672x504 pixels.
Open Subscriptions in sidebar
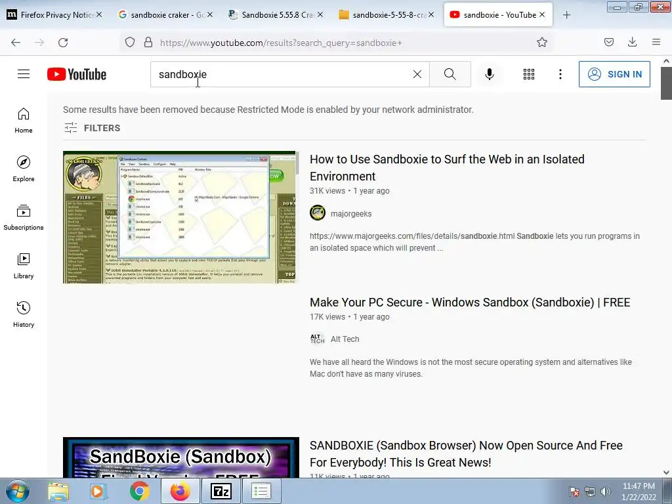24,218
